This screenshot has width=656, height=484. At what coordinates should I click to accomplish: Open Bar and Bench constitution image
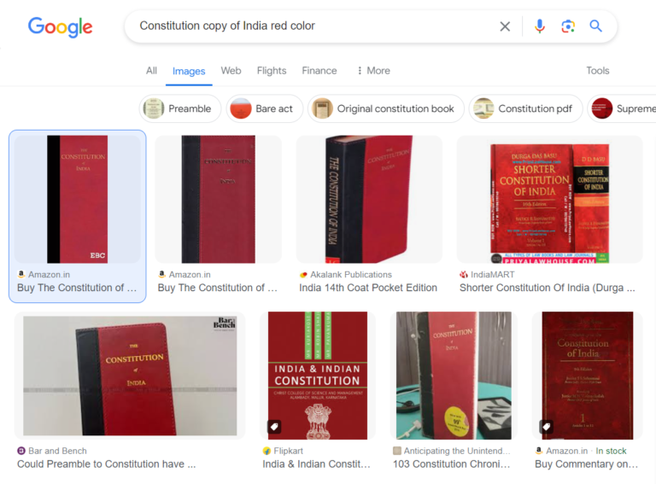pyautogui.click(x=130, y=376)
